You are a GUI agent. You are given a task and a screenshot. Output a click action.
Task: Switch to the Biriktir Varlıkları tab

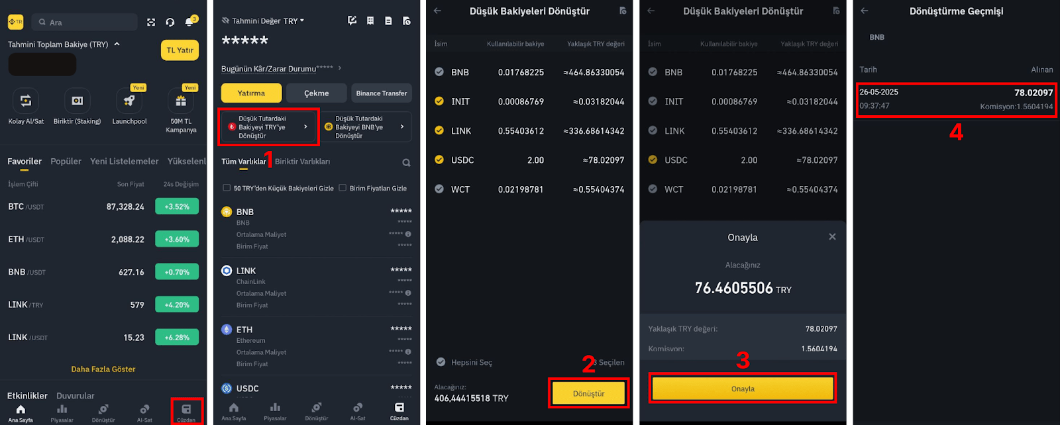pyautogui.click(x=302, y=162)
